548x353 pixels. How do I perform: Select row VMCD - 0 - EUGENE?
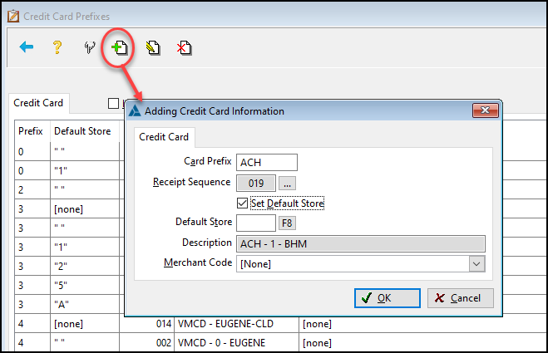pyautogui.click(x=281, y=343)
